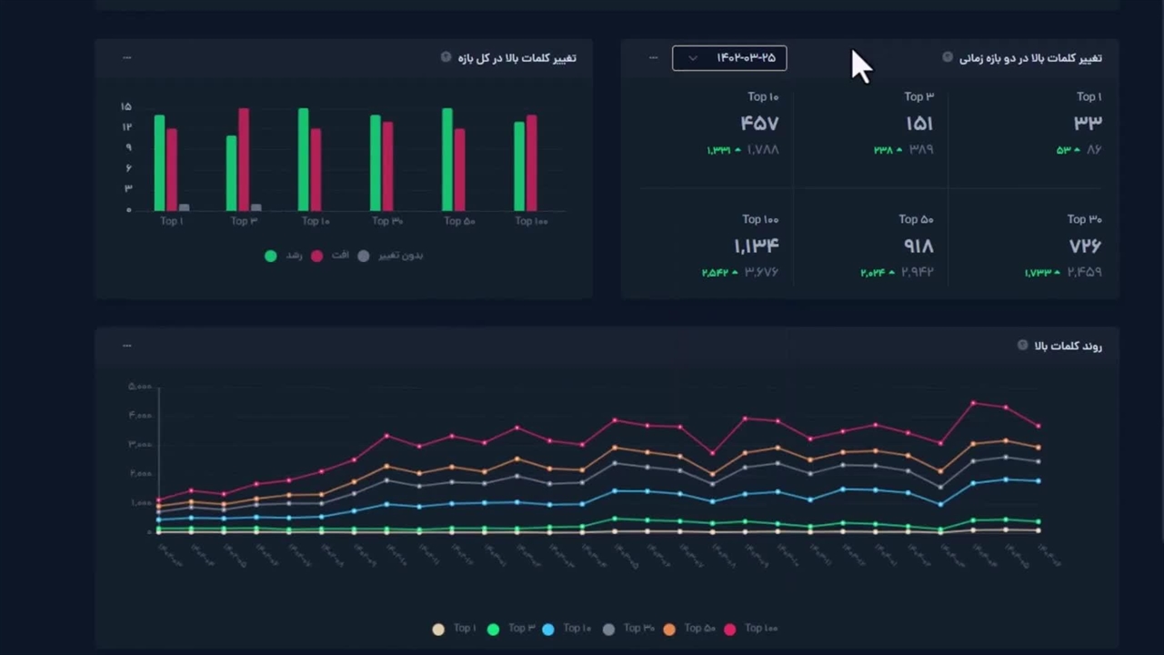Screen dimensions: 1164x655
Task: Click green رشد legend dot under bar chart
Action: [x=270, y=256]
